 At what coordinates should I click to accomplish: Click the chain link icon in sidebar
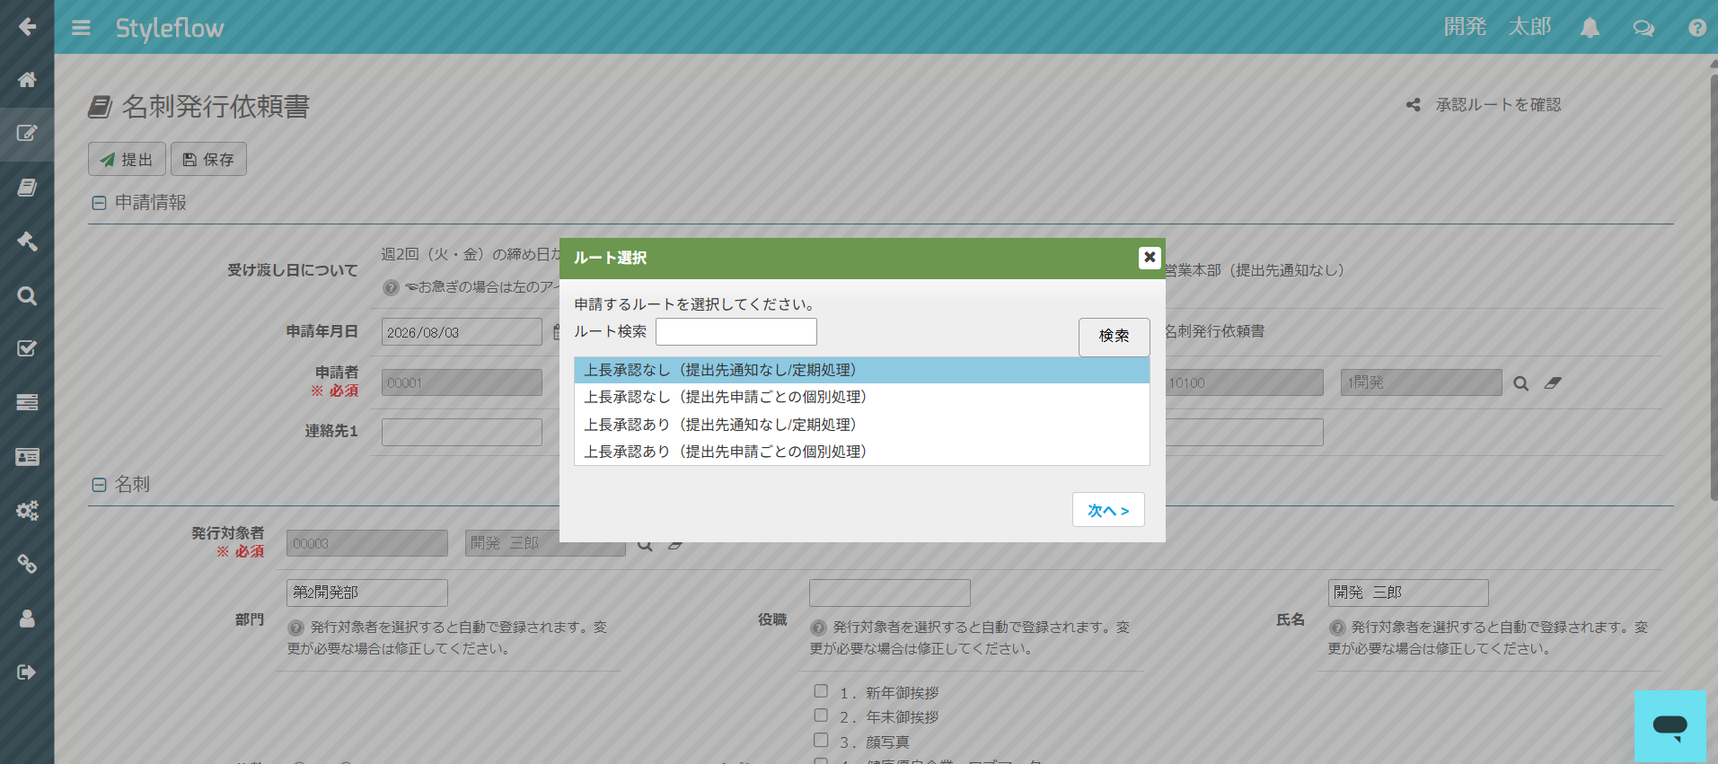27,565
